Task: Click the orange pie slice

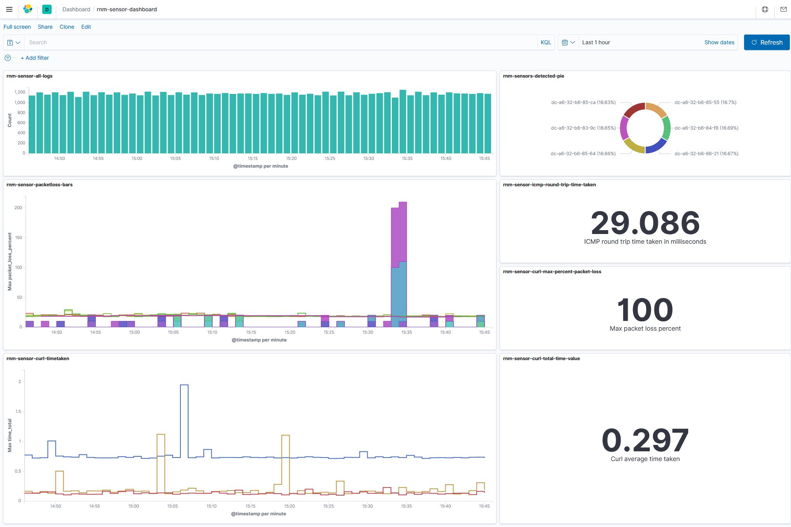Action: [x=656, y=109]
